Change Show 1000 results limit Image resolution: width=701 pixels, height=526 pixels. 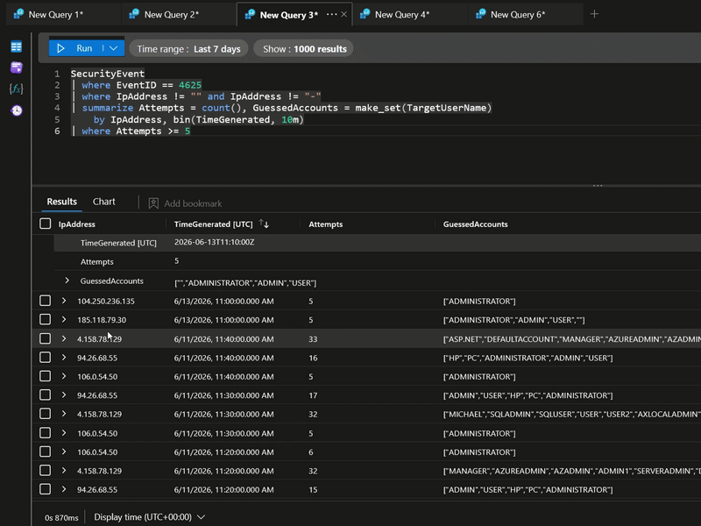point(304,49)
